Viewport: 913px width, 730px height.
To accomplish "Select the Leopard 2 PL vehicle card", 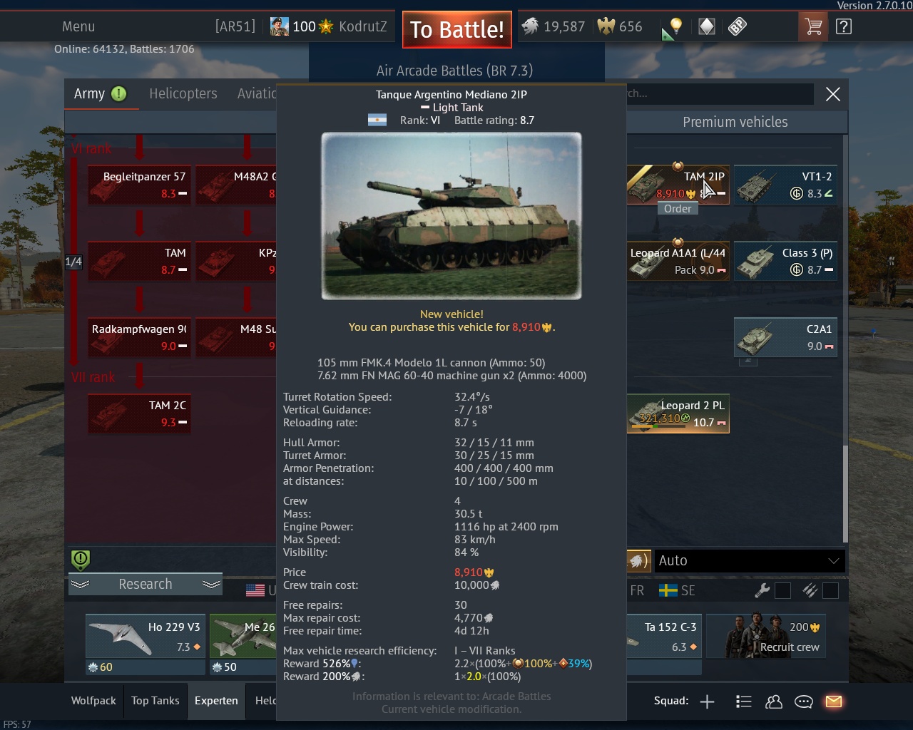I will (678, 413).
